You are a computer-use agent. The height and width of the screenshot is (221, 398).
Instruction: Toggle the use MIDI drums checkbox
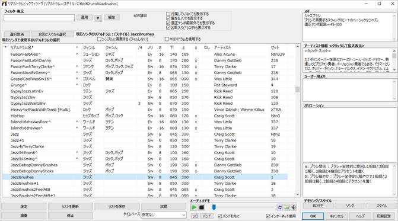[x=167, y=39]
